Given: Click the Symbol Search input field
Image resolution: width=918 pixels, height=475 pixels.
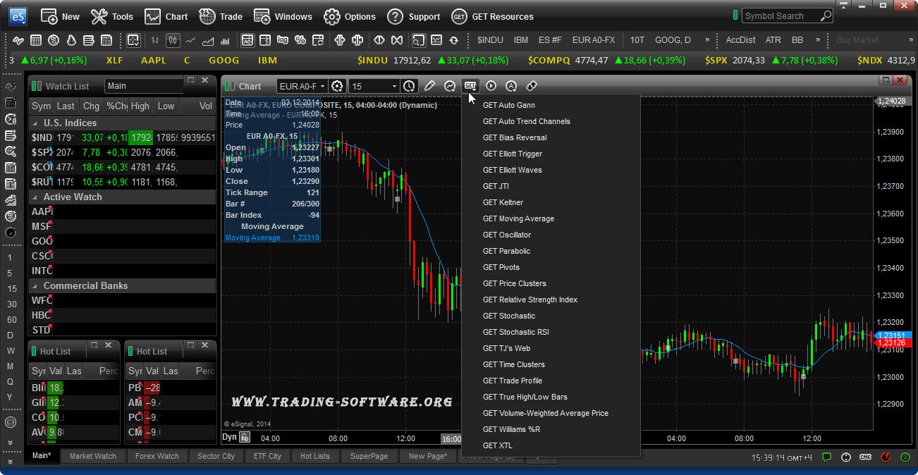Looking at the screenshot, I should point(781,16).
